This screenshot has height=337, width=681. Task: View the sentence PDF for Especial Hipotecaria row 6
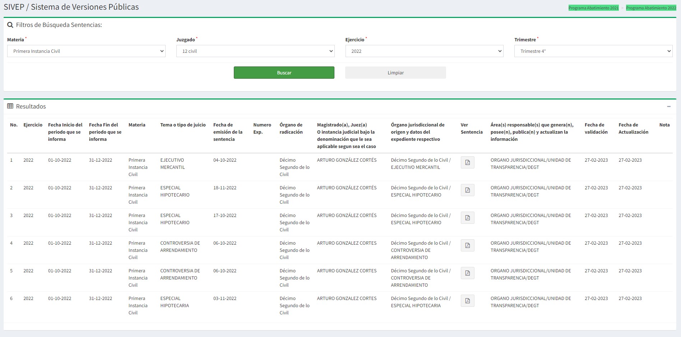coord(467,301)
